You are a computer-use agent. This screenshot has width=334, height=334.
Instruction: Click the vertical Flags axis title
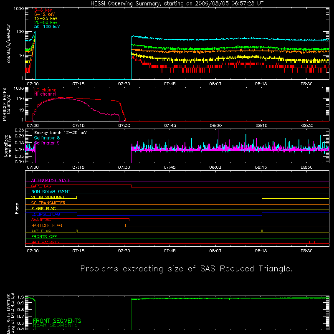(x=17, y=208)
